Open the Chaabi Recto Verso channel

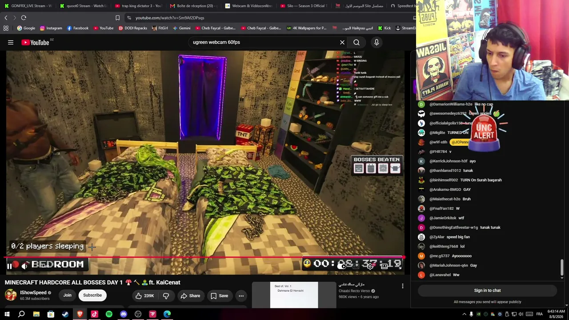click(x=354, y=291)
